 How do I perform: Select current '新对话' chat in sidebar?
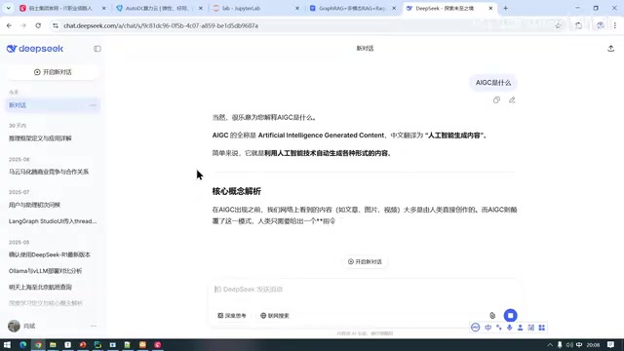(x=53, y=105)
